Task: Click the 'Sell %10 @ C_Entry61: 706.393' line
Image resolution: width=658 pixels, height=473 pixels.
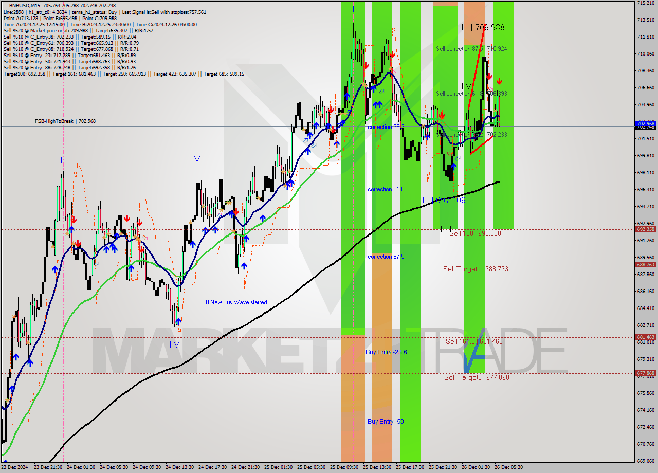Action: click(70, 43)
